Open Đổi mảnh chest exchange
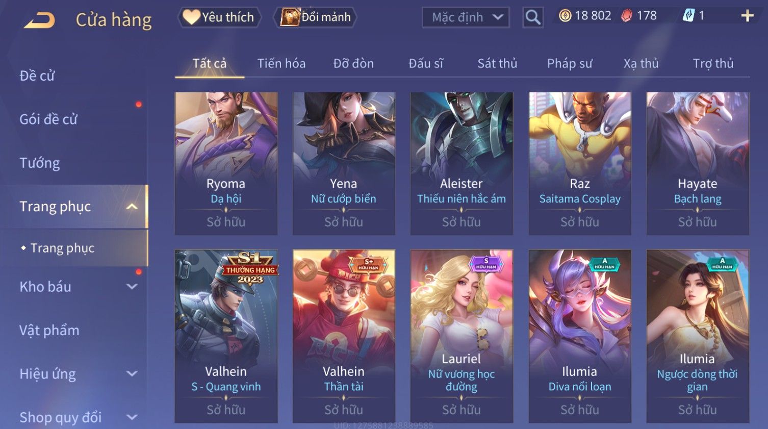 pyautogui.click(x=315, y=17)
